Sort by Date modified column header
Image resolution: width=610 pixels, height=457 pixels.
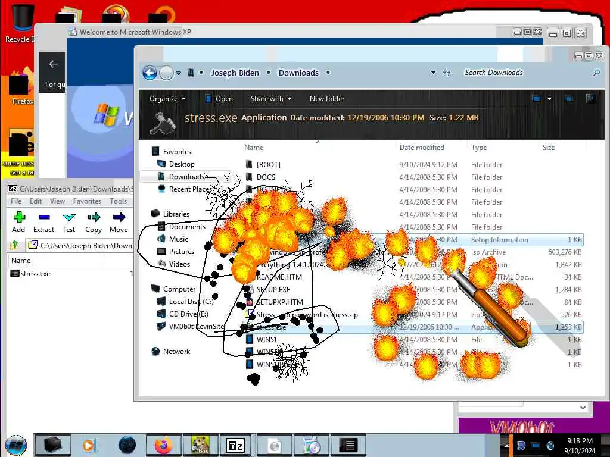(422, 148)
